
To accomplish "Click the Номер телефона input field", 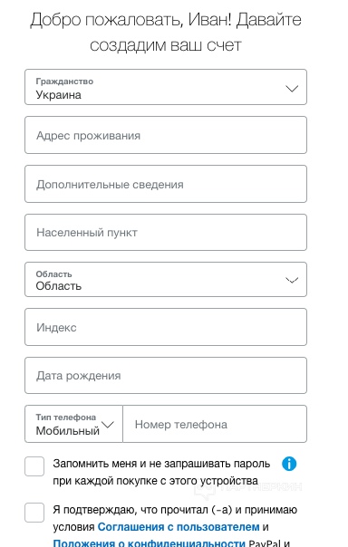I will 215,424.
